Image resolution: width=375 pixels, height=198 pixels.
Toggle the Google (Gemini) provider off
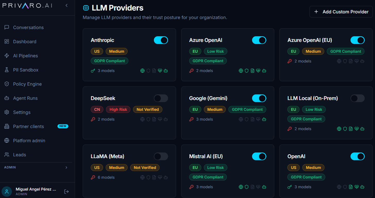pyautogui.click(x=259, y=98)
